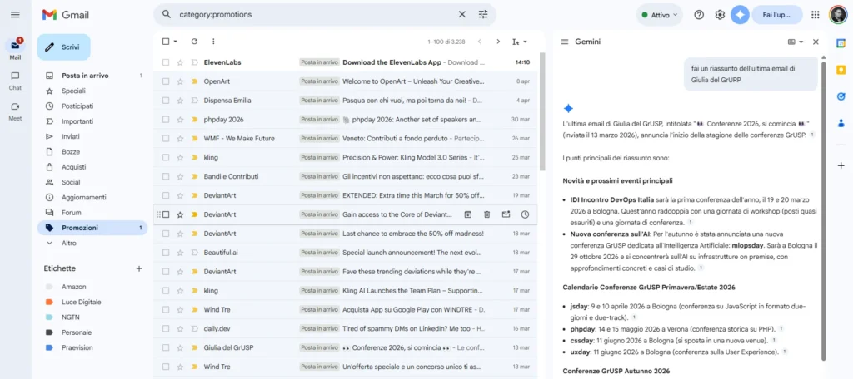Select checkbox for phpday 2026 email
Viewport: 853px width, 379px height.
[x=166, y=120]
